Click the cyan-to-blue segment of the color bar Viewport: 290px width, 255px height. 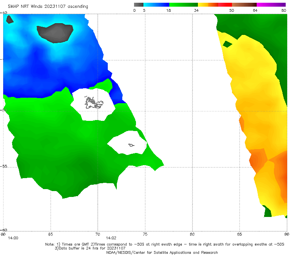[156, 5]
